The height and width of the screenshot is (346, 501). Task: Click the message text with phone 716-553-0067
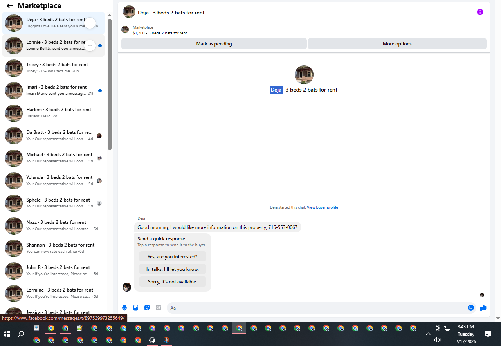point(217,227)
